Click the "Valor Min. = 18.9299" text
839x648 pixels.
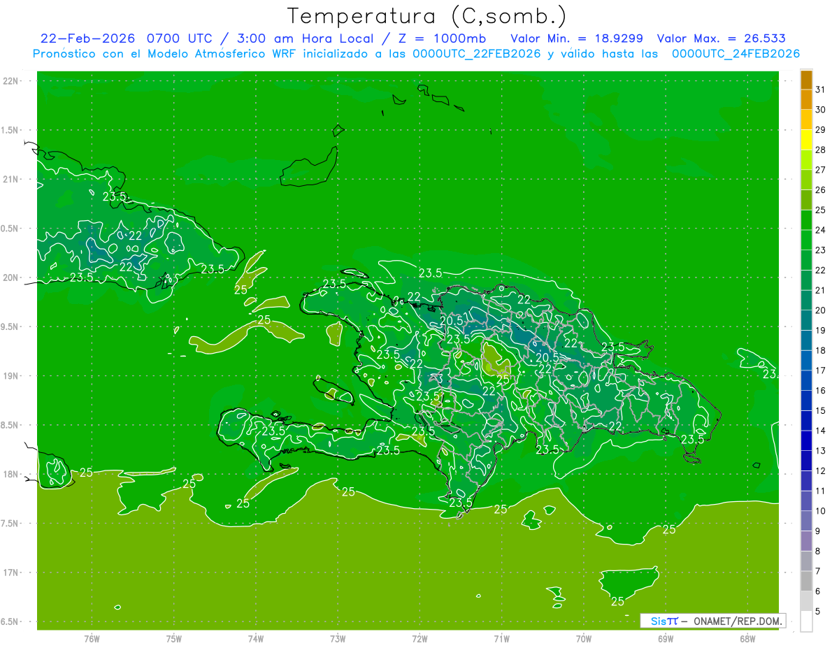pyautogui.click(x=577, y=38)
